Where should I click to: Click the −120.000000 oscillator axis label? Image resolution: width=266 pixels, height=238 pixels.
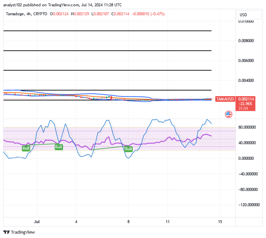pos(249,205)
